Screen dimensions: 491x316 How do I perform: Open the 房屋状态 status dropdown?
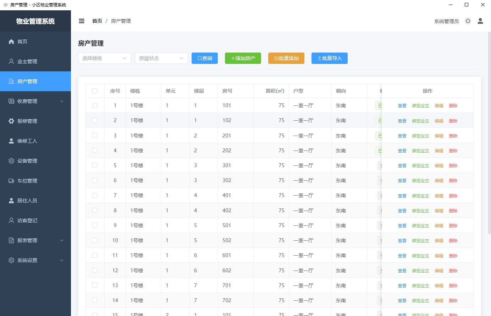coord(161,58)
